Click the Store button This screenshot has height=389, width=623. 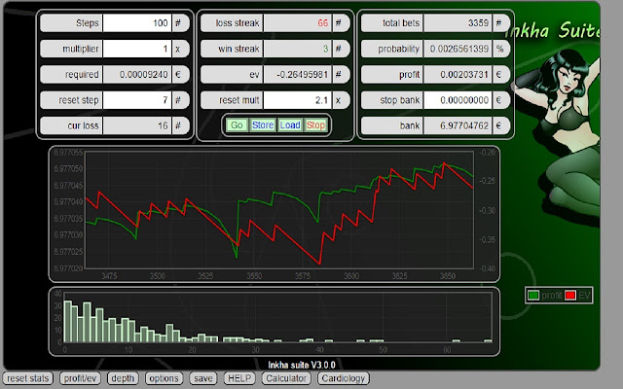(263, 125)
